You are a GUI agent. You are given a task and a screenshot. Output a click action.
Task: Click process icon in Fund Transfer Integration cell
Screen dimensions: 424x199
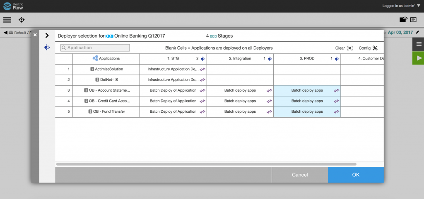(x=270, y=111)
